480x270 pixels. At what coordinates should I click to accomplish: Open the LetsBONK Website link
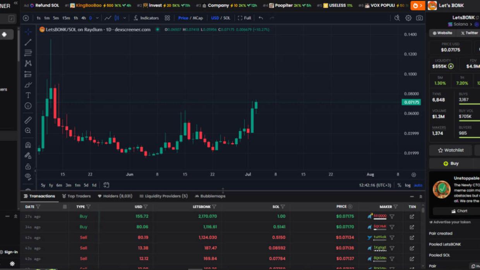pyautogui.click(x=442, y=33)
